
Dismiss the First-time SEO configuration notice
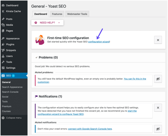(x=158, y=40)
